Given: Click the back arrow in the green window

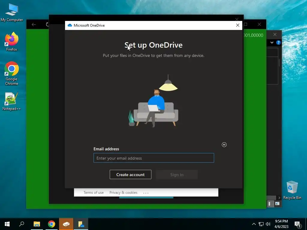Looking at the screenshot, I should tap(34, 25).
